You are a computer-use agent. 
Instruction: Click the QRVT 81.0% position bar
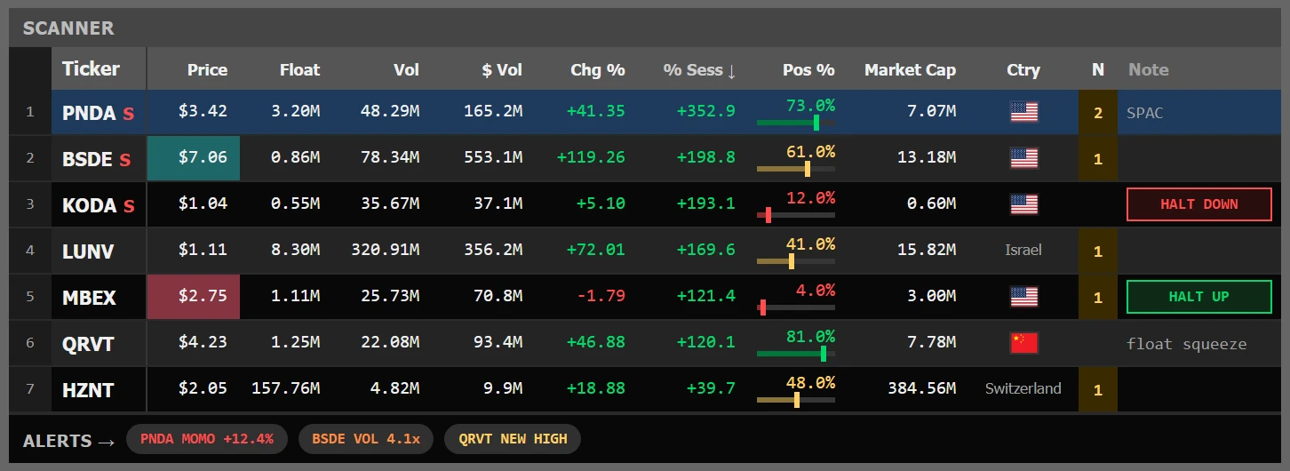[x=796, y=353]
